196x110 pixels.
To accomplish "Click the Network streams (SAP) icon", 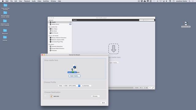I will tap(51, 40).
